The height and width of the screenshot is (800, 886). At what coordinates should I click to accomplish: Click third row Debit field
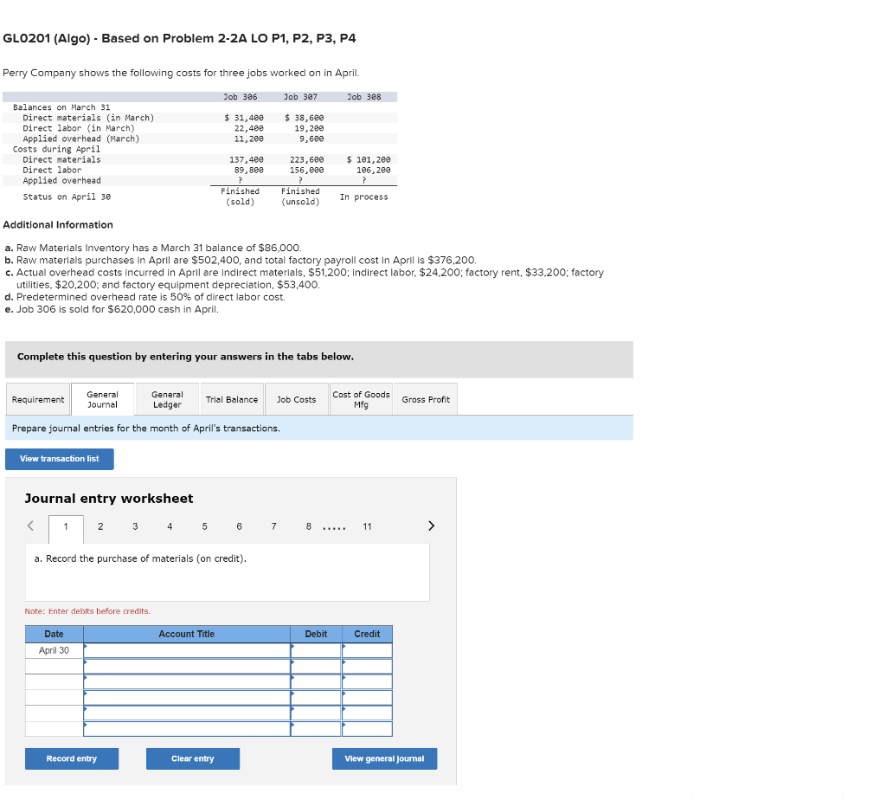click(x=316, y=682)
